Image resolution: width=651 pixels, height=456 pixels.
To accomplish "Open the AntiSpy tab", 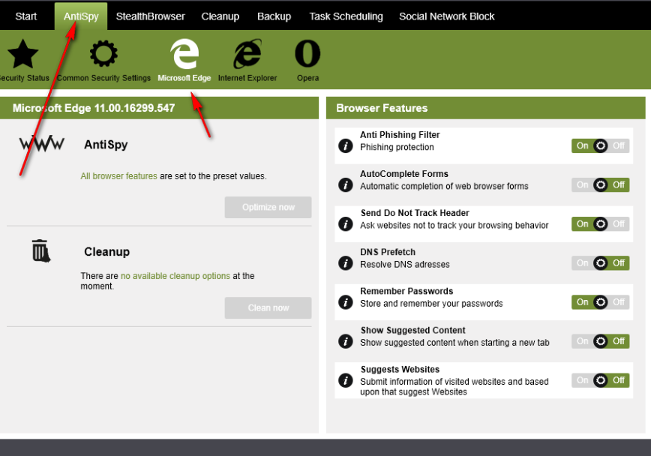I will tap(81, 16).
